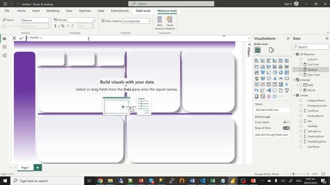Collapse the vwSale table
The width and height of the screenshot is (330, 185).
[x=294, y=95]
